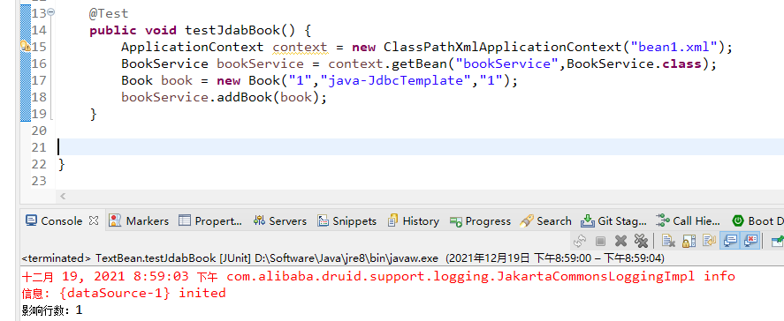Toggle show console when standard error changes
Viewport: 784px width, 321px height.
click(x=750, y=241)
